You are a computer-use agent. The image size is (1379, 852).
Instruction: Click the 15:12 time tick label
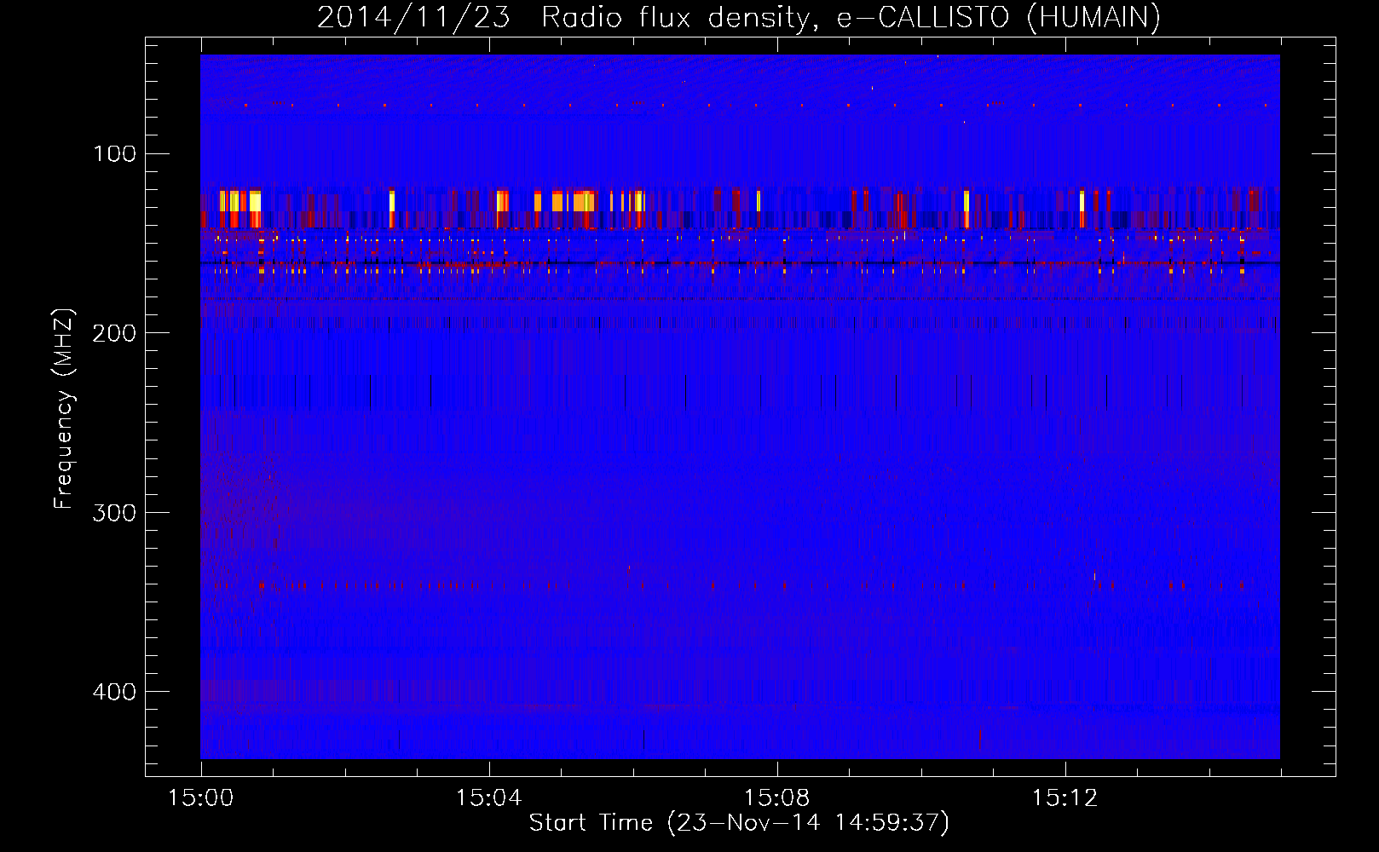point(1065,798)
